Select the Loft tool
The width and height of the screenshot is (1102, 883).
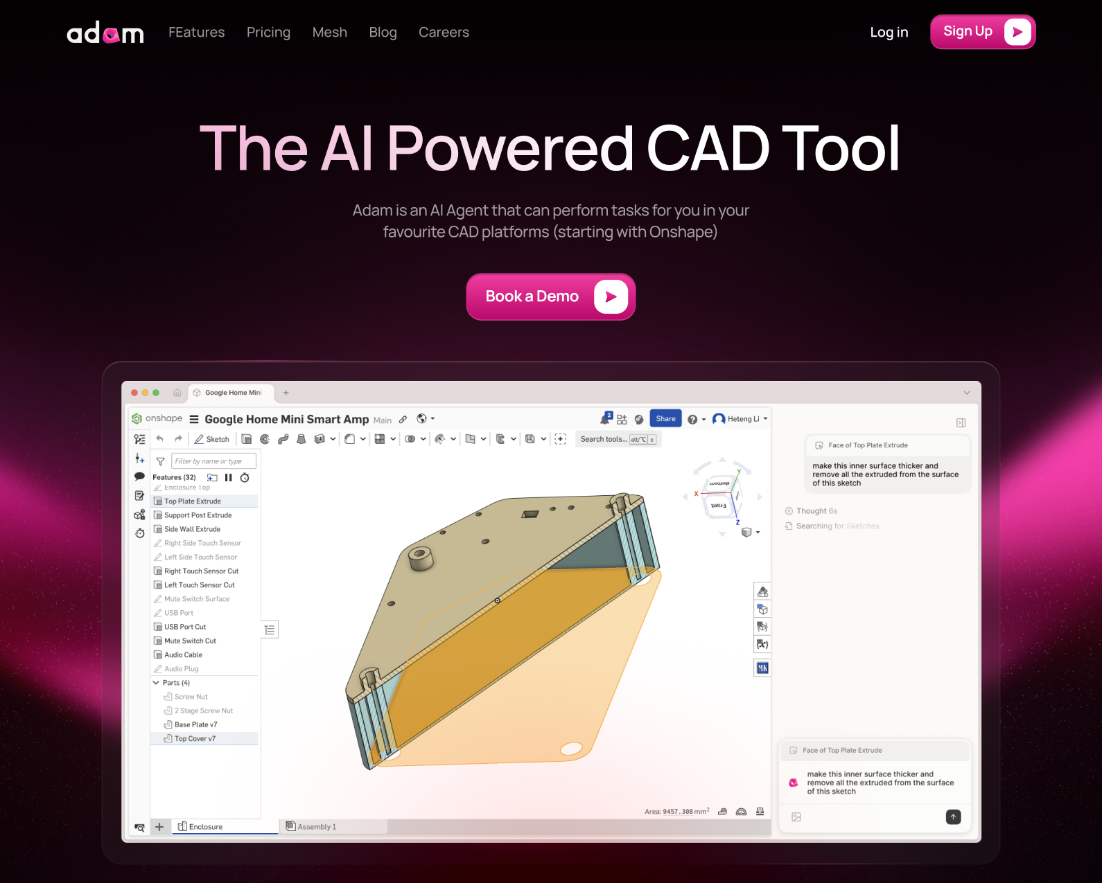pos(301,439)
